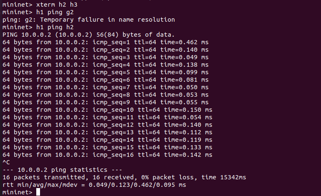Click the terminal cursor at the last prompt
Screen dimensions: 321x196
pos(38,192)
